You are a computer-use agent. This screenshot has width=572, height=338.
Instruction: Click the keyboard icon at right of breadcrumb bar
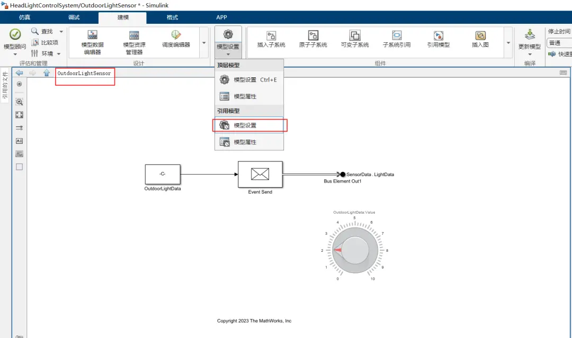[563, 73]
